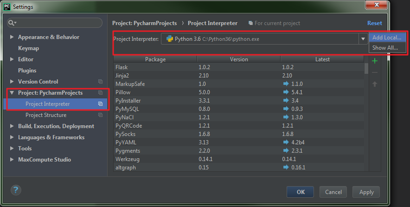
Task: Click the Python 3.6 interpreter combo box
Action: tap(264, 39)
